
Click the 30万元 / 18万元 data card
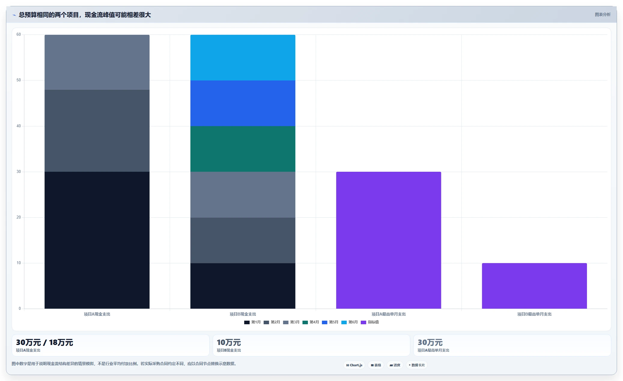[111, 345]
